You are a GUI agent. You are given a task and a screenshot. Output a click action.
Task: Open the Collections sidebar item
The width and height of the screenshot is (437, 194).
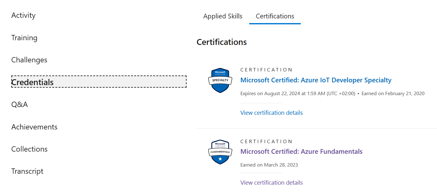point(29,149)
